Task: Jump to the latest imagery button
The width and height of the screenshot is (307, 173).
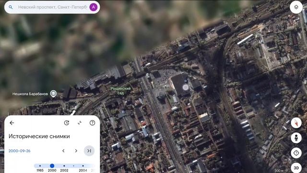Action: 89,151
